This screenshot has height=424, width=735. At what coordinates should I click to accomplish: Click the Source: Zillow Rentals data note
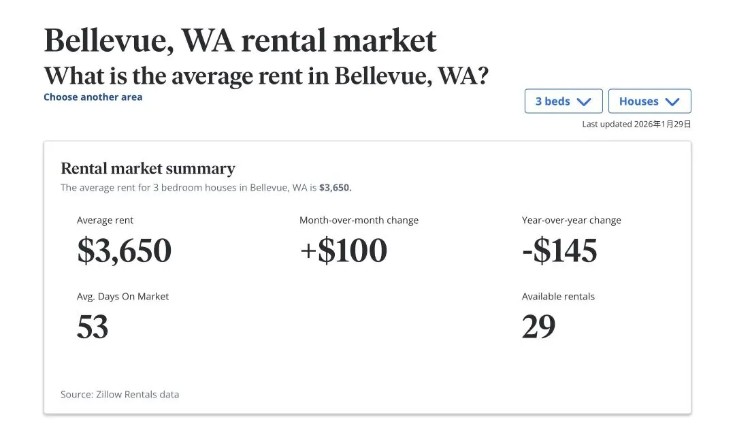(x=120, y=394)
